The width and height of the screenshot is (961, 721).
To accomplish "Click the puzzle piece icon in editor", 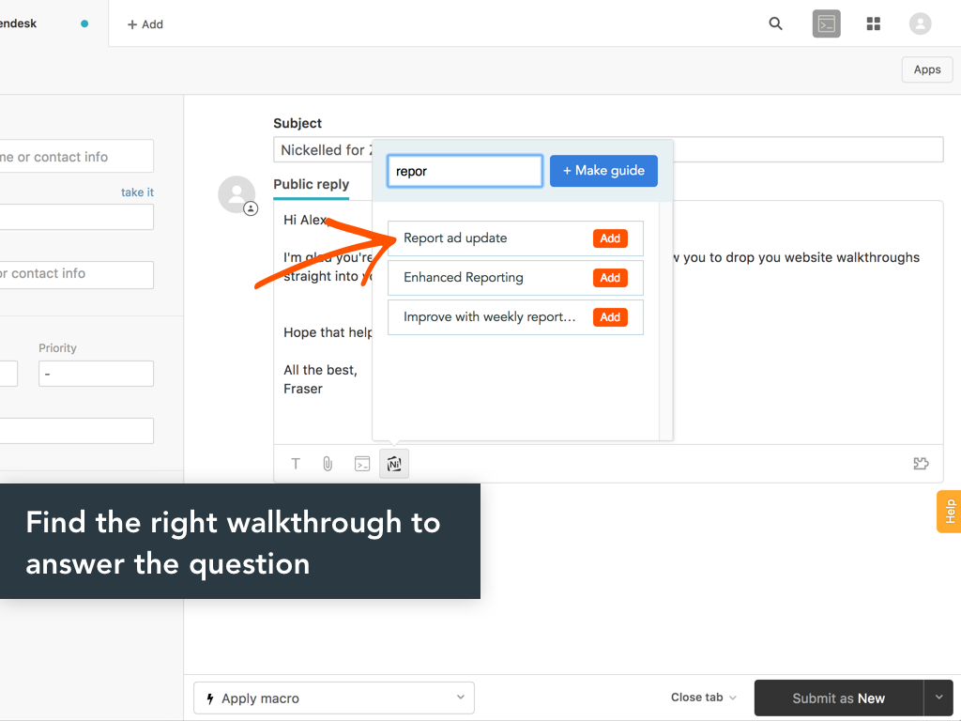I will point(921,464).
